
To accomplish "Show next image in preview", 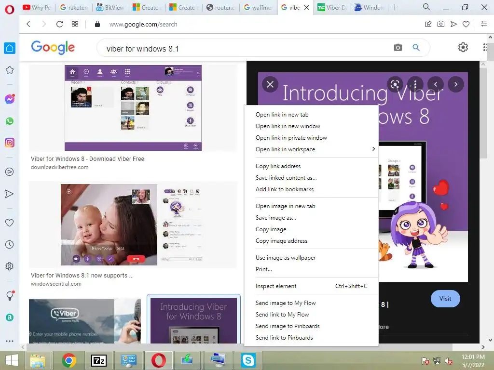I will coord(456,84).
